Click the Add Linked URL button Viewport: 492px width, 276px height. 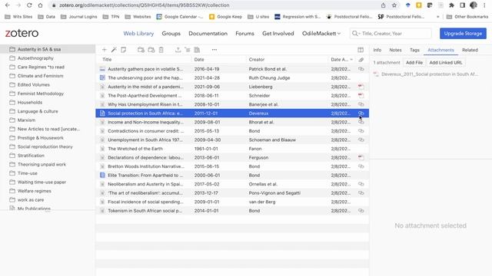tap(446, 63)
